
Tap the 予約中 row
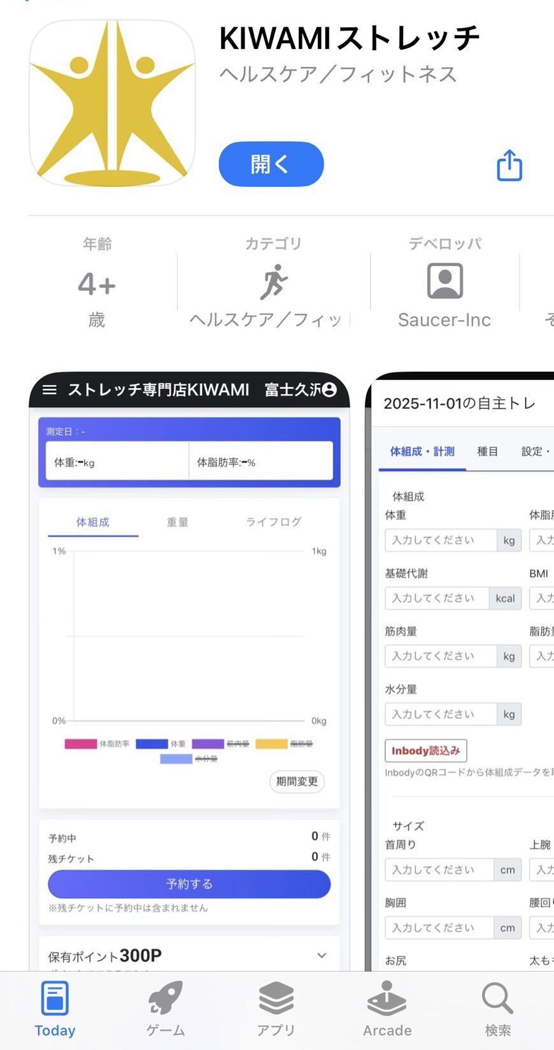(189, 837)
